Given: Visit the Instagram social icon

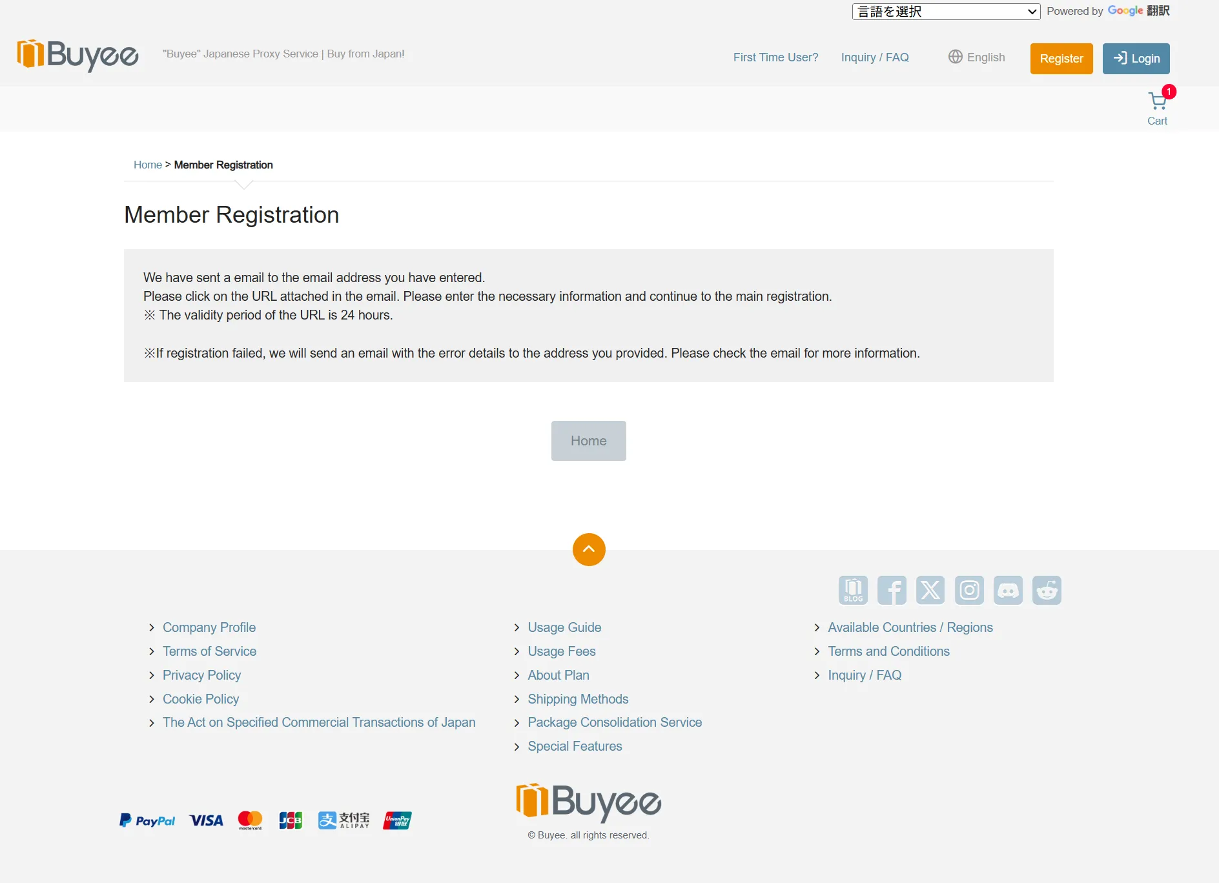Looking at the screenshot, I should (969, 590).
